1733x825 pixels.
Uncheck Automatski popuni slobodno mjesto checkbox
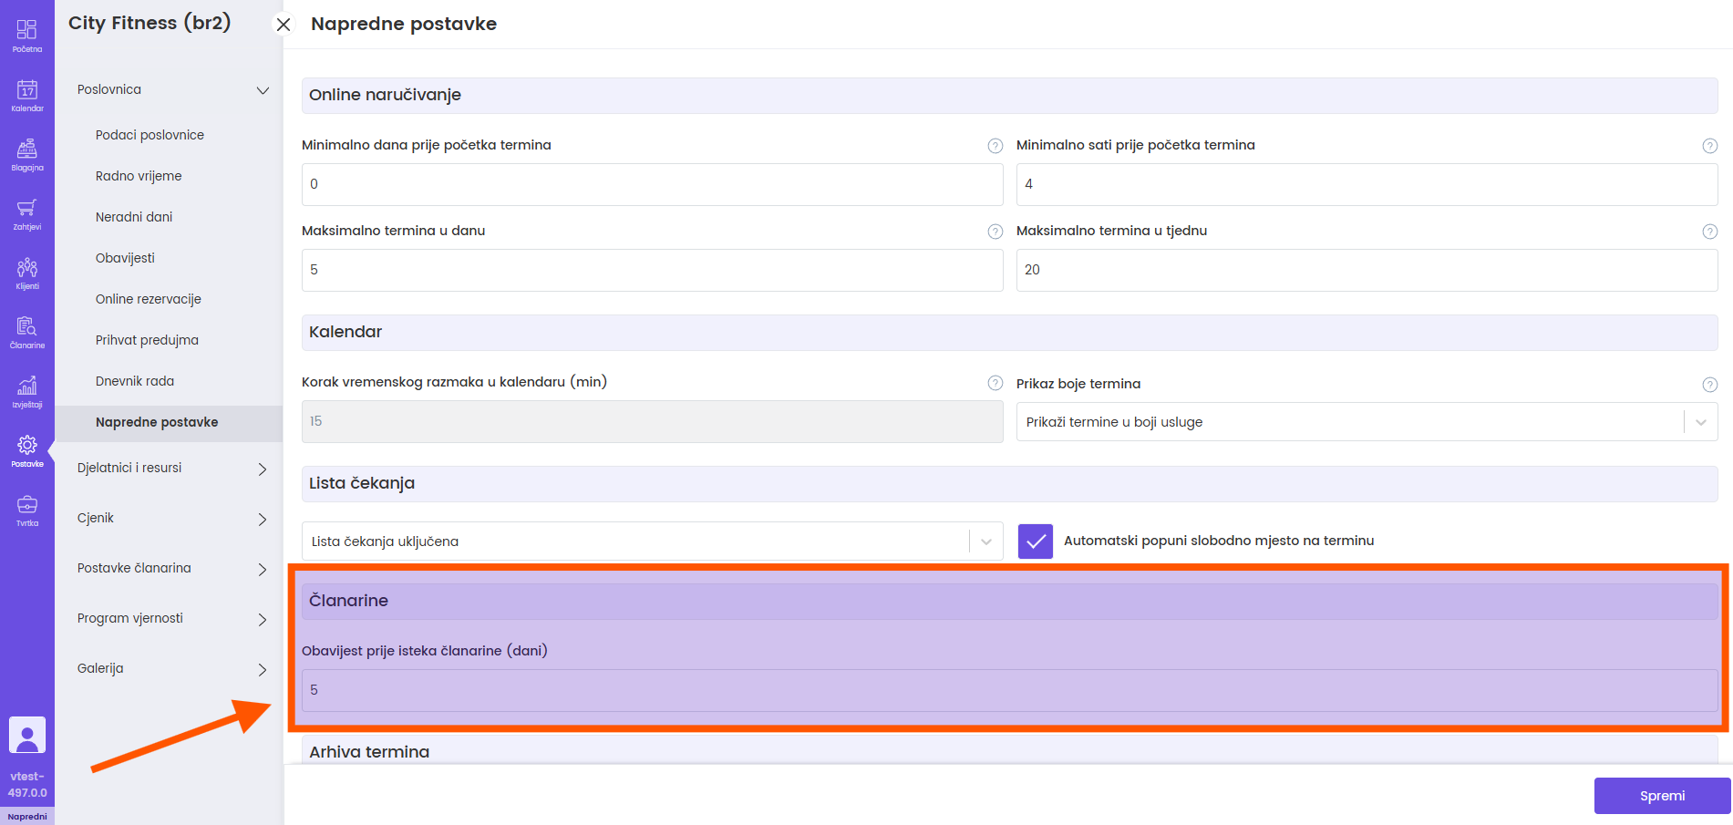pos(1035,541)
